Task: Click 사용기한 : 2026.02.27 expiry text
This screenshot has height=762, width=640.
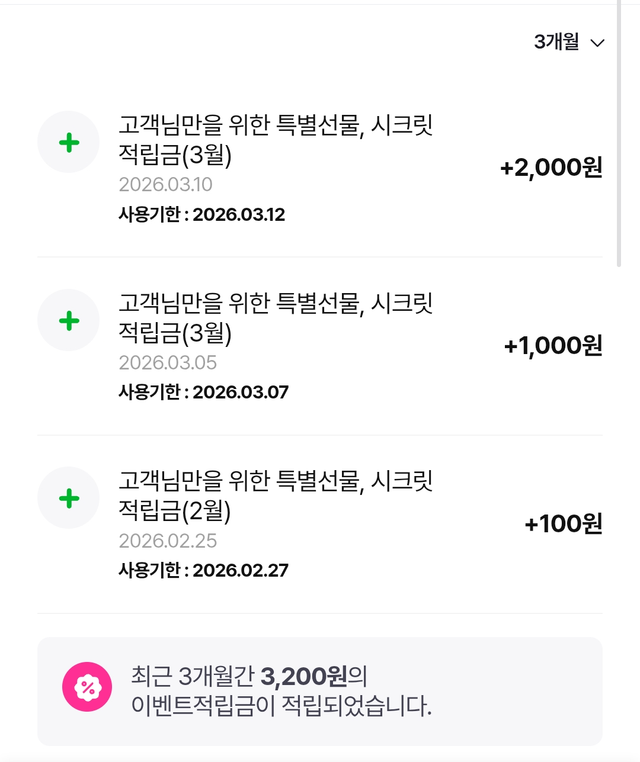Action: coord(203,571)
